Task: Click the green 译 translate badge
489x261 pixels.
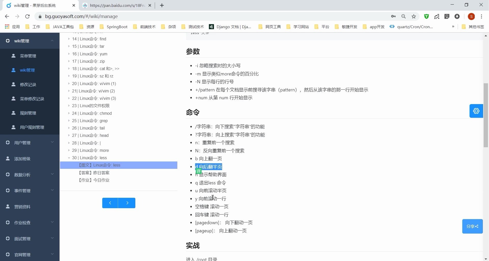Action: point(198,171)
